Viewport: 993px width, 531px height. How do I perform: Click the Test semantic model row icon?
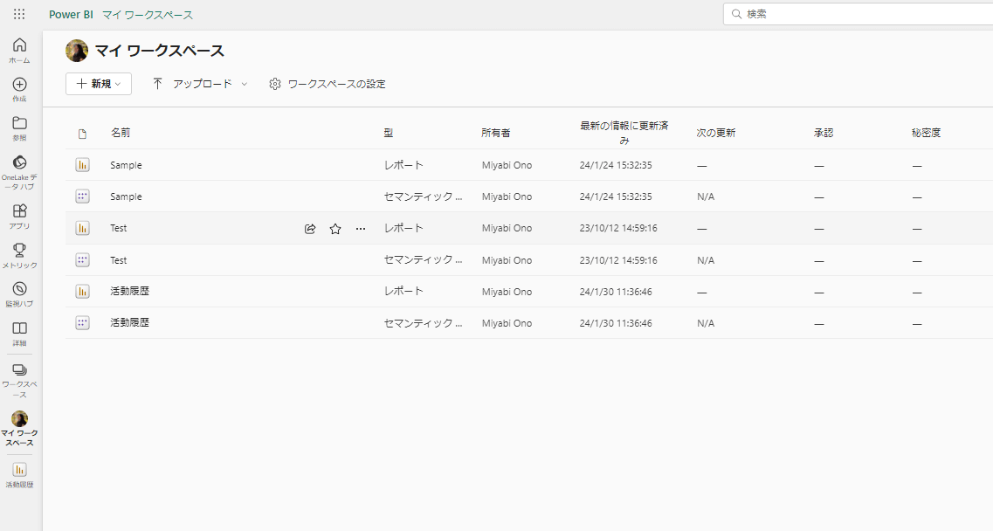click(x=82, y=259)
